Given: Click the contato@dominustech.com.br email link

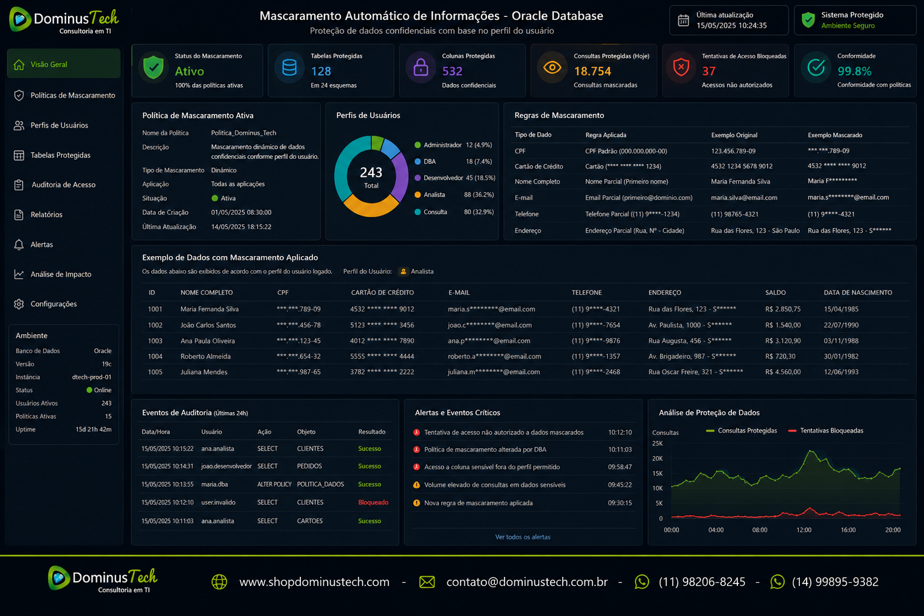Looking at the screenshot, I should click(x=527, y=582).
